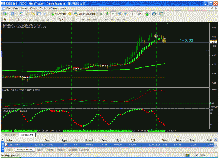This screenshot has height=158, width=219.
Task: Open the View menu
Action: pos(16,8)
